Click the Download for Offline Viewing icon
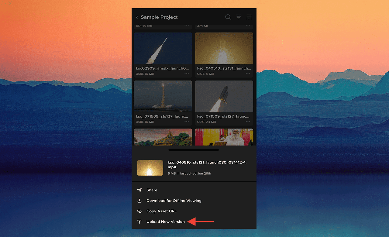The width and height of the screenshot is (389, 237). pyautogui.click(x=139, y=201)
